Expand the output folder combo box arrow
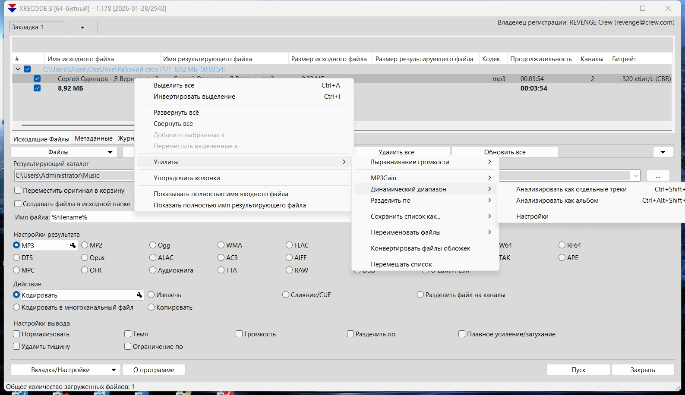This screenshot has height=395, width=685. 636,176
